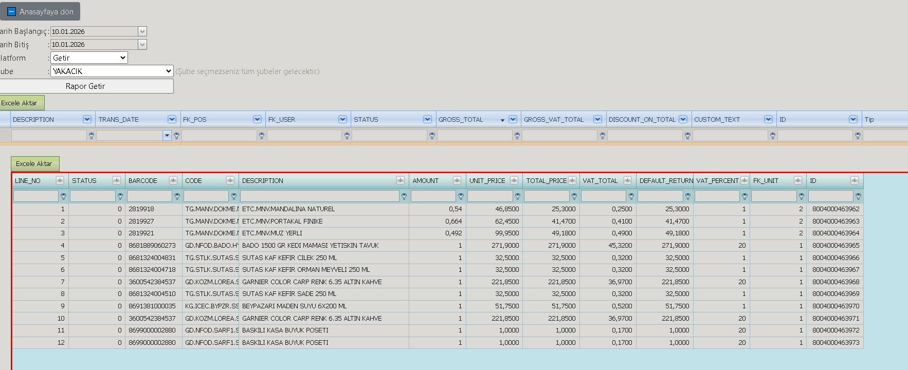This screenshot has height=370, width=908.
Task: Click filter icon under GROSS_TOTAL column
Action: coord(517,136)
